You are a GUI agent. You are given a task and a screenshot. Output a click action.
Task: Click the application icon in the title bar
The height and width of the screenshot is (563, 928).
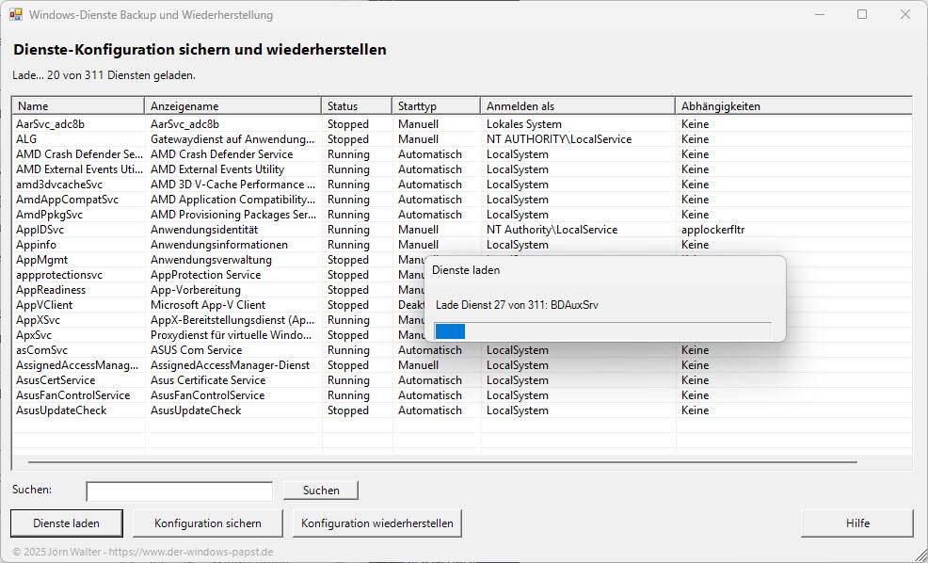click(16, 15)
